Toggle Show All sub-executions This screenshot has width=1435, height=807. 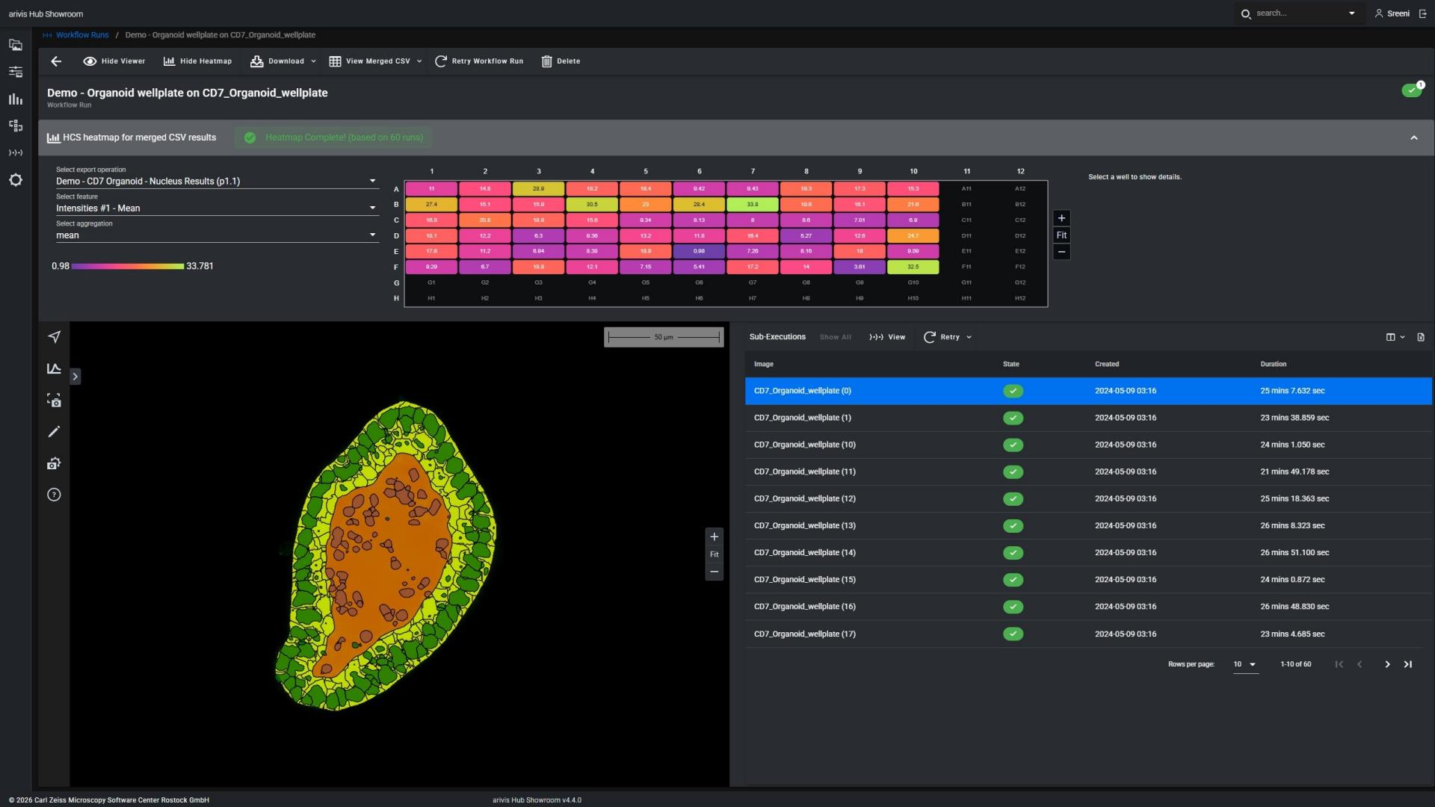pos(836,337)
